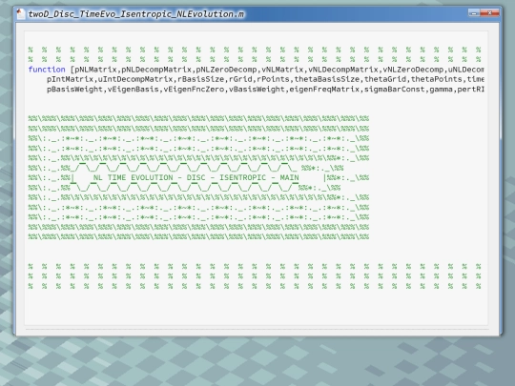Click 'rBasisSize' in the code
The width and height of the screenshot is (515, 386).
click(x=200, y=79)
